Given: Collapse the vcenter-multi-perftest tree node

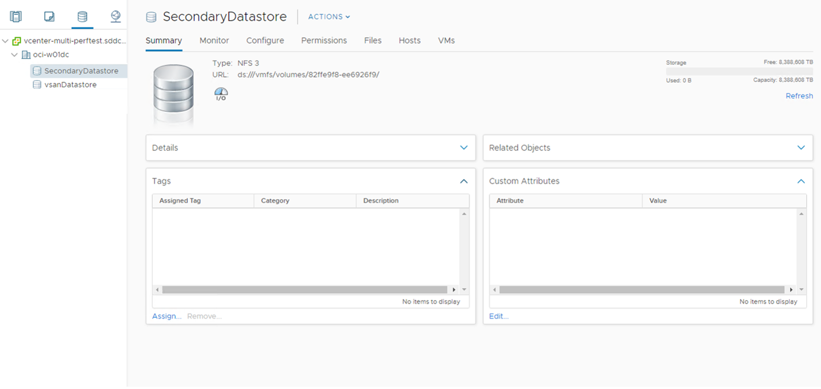Looking at the screenshot, I should point(5,40).
